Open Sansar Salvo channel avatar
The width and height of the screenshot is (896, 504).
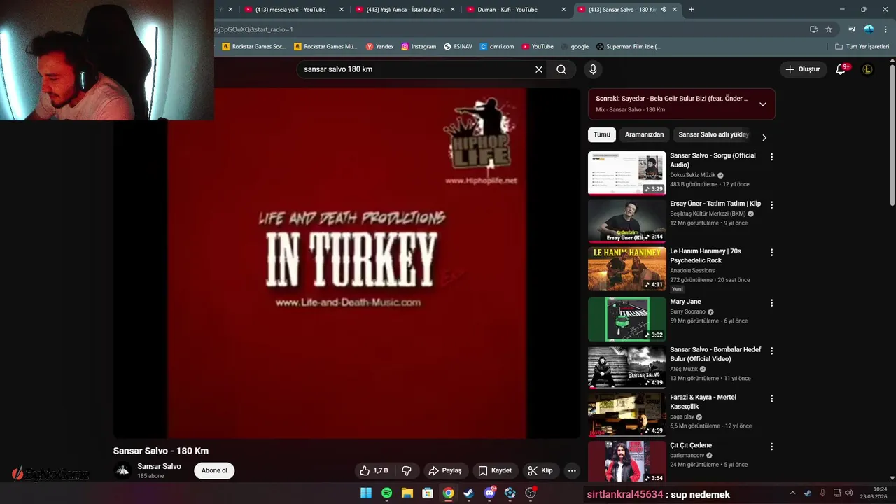point(122,470)
